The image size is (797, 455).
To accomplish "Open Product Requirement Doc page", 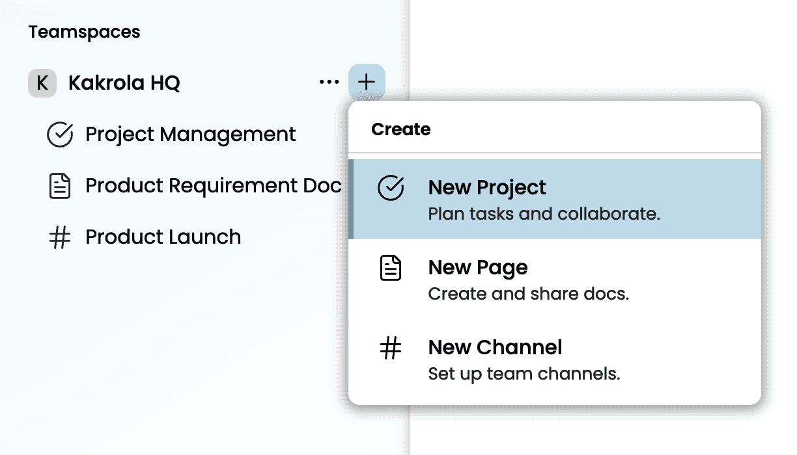I will point(214,186).
